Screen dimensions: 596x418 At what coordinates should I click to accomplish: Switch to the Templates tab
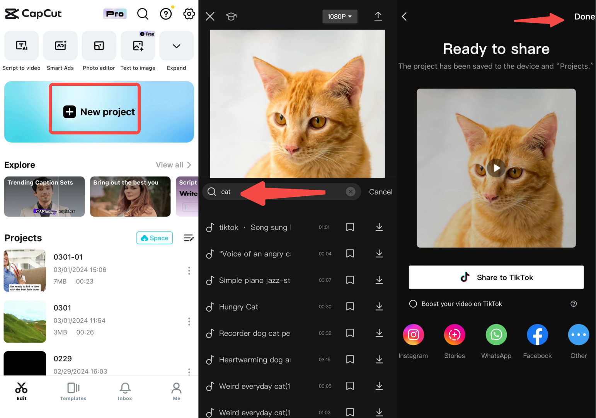pos(73,391)
